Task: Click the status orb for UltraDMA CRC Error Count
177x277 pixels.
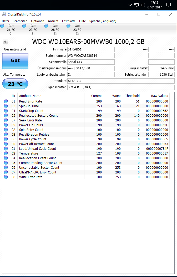Action: pos(6,172)
